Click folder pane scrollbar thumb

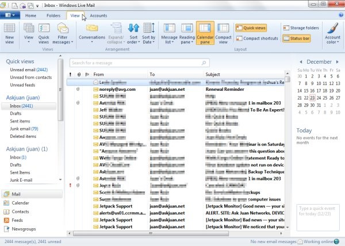point(60,90)
